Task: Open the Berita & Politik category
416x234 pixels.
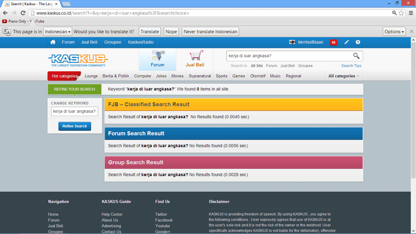Action: point(116,76)
